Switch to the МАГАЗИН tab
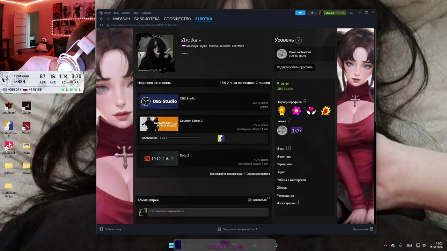This screenshot has height=251, width=447. (x=121, y=19)
